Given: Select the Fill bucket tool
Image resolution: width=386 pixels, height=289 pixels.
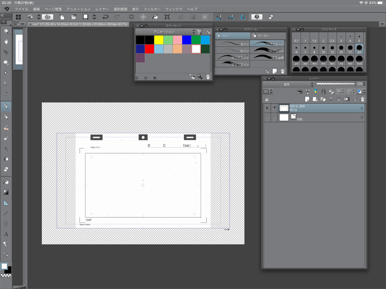Looking at the screenshot, I should click(x=6, y=182).
